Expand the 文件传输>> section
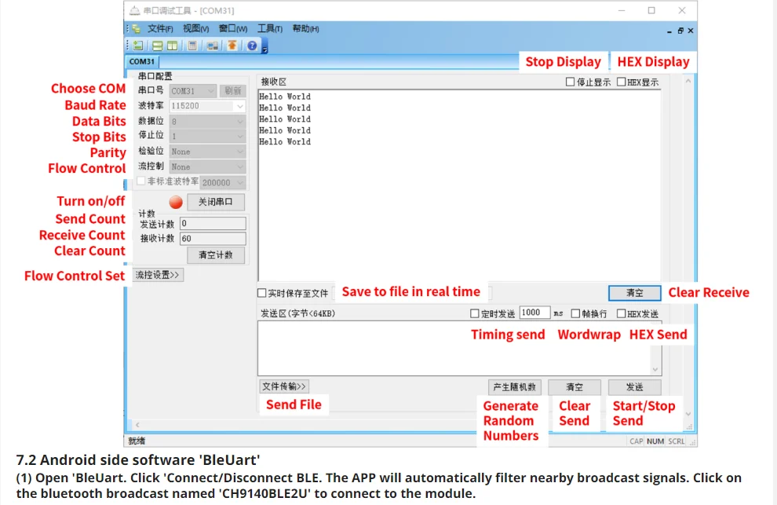The image size is (777, 505). pos(284,386)
